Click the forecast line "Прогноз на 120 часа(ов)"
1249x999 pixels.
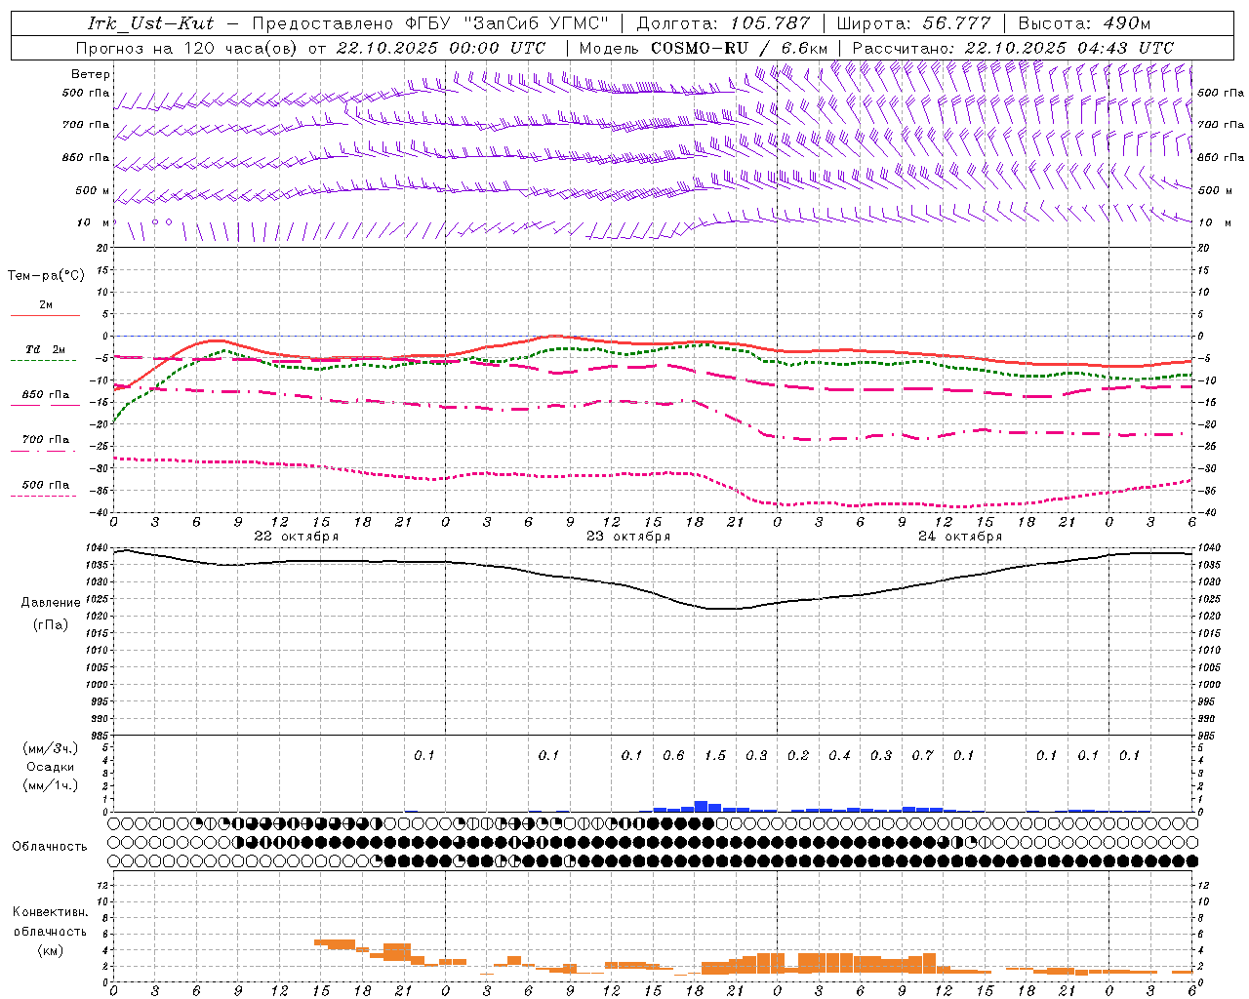pos(187,48)
